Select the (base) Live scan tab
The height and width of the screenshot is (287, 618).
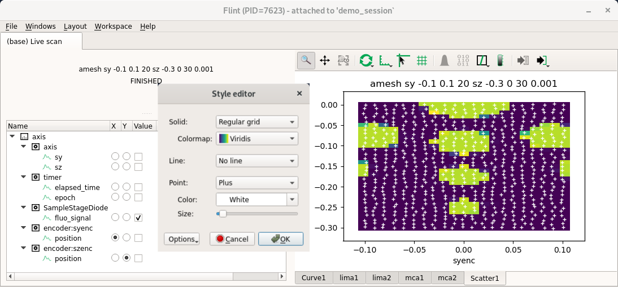pos(41,41)
